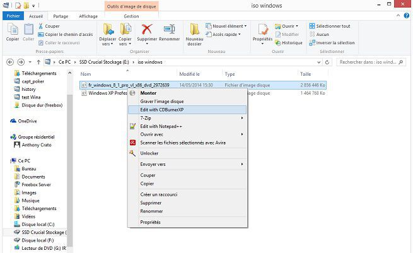
Task: Click the Aucun selection command
Action: [x=319, y=34]
